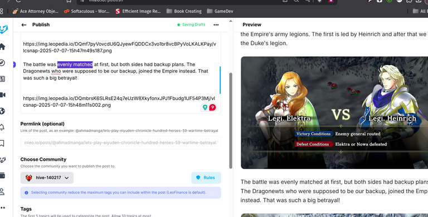This screenshot has height=217, width=428.
Task: Open the globe sidebar icon
Action: pos(2,111)
